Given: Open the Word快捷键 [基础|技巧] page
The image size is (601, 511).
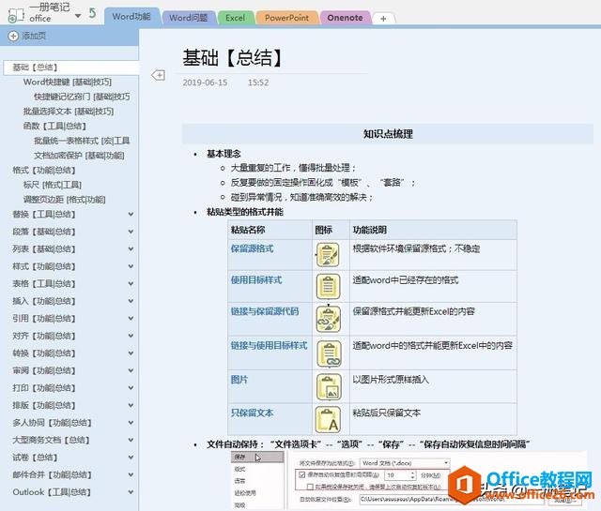Looking at the screenshot, I should (68, 82).
